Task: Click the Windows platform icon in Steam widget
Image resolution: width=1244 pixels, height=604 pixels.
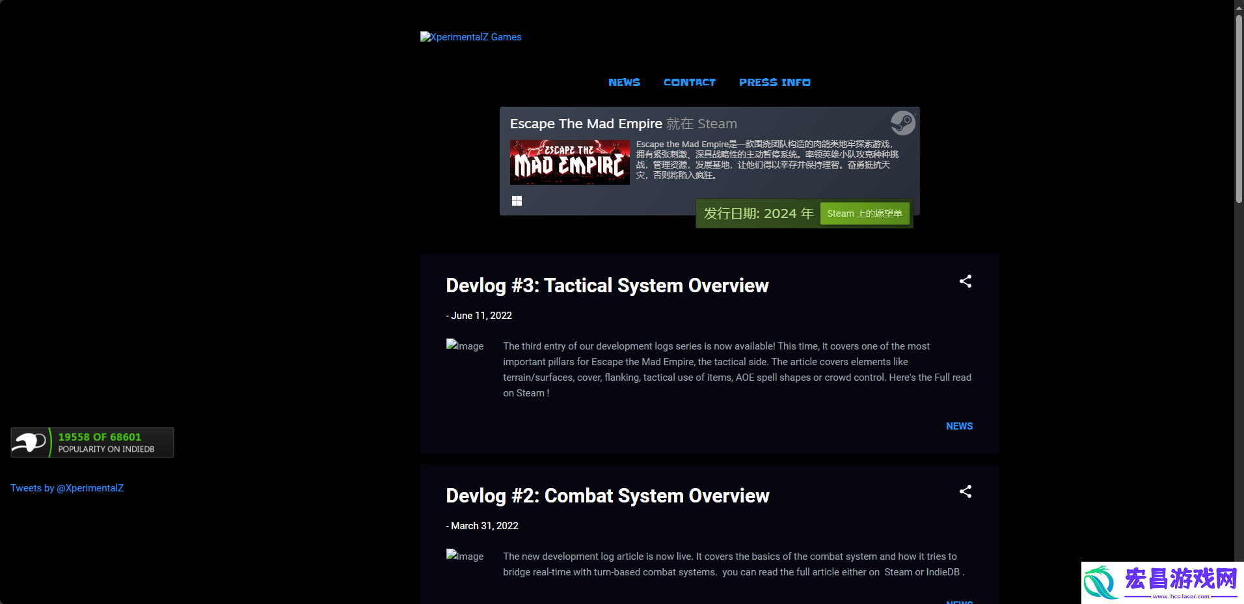Action: coord(517,201)
